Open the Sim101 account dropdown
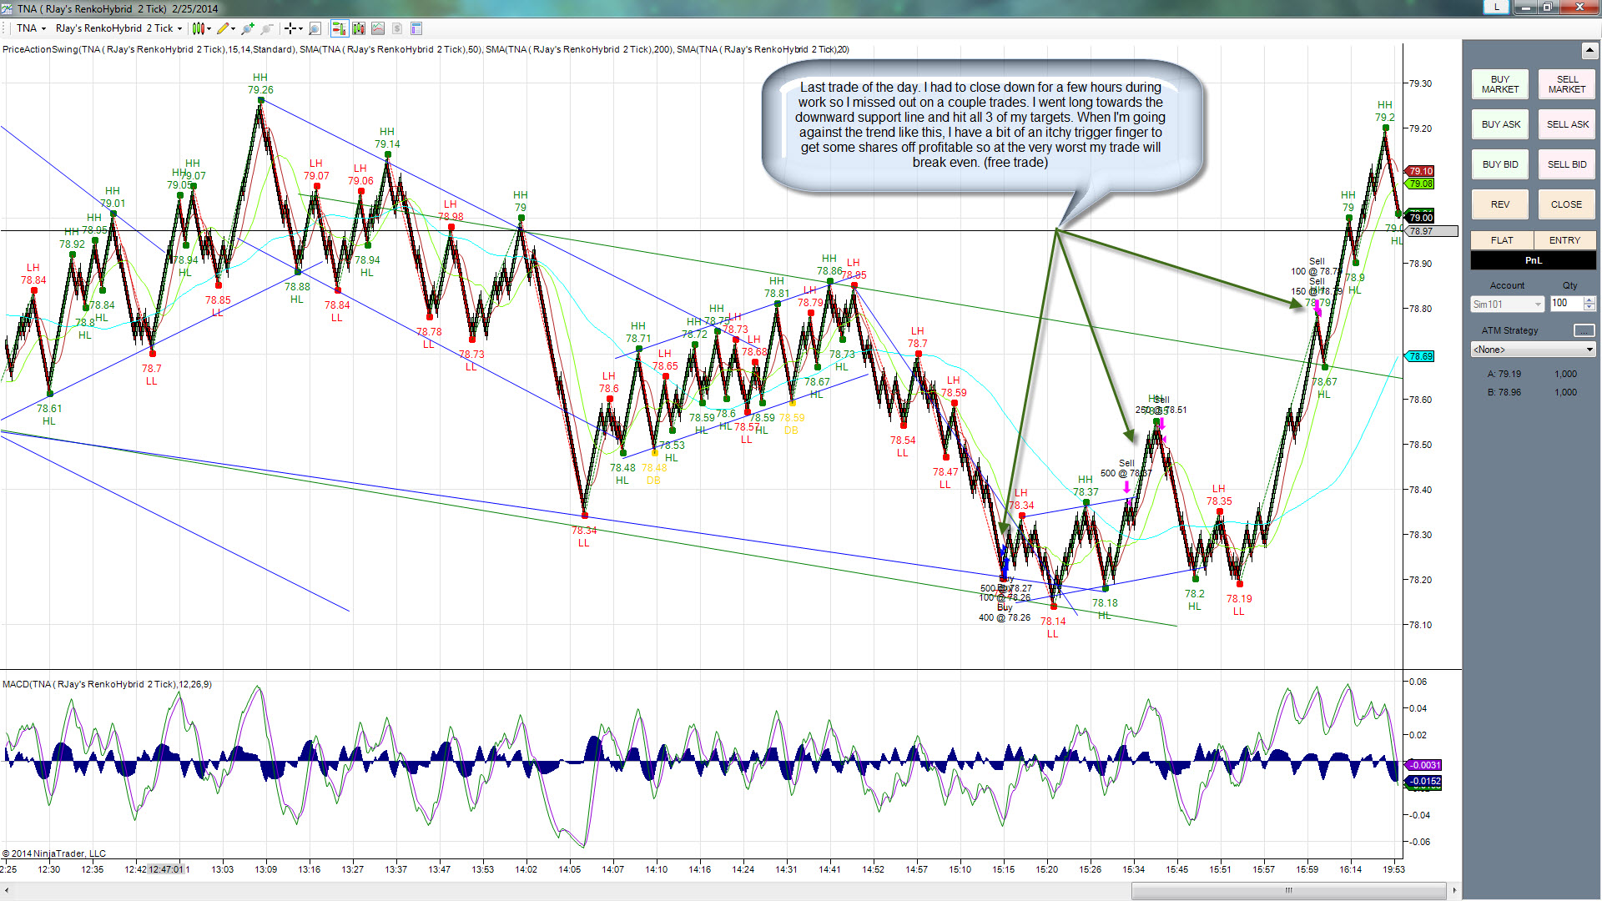The width and height of the screenshot is (1602, 901). pyautogui.click(x=1507, y=305)
